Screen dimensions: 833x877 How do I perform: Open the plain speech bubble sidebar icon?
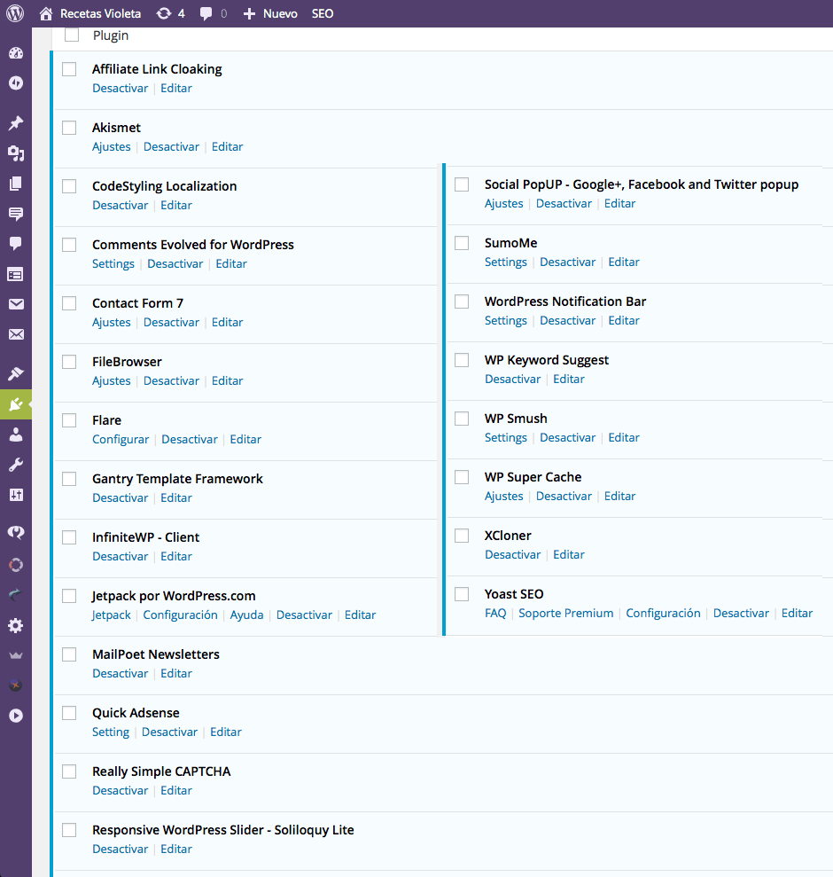pos(16,243)
